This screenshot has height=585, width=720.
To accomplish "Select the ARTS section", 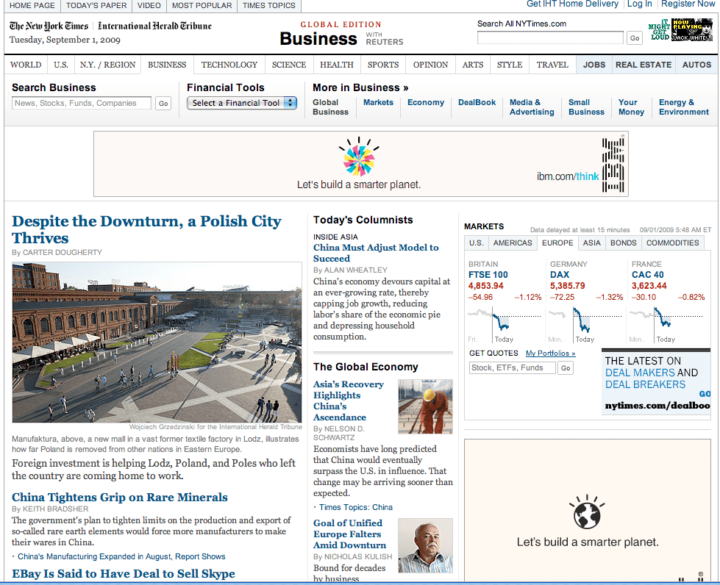I will point(472,65).
